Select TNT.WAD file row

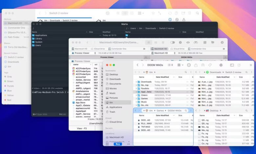(163, 127)
